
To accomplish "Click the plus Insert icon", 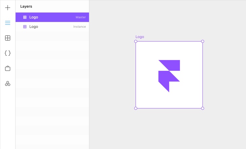I will pos(7,7).
